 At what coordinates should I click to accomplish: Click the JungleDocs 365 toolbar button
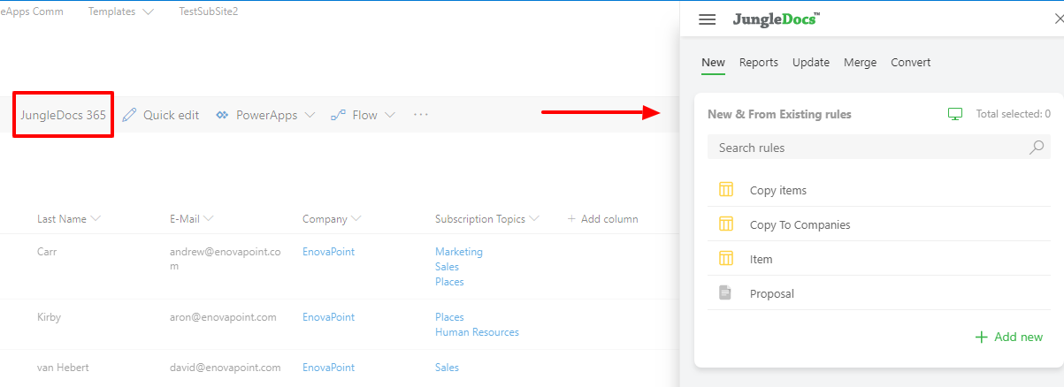63,115
